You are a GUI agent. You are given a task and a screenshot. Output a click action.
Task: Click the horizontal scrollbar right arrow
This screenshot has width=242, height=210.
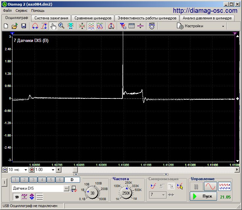click(237, 170)
